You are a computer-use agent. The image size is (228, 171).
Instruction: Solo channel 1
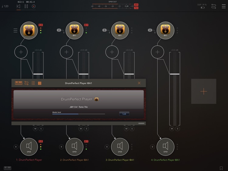coord(41,129)
